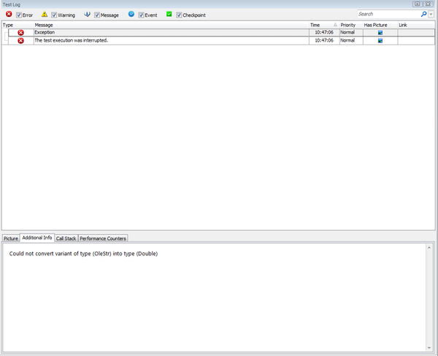Switch to the Picture tab
The height and width of the screenshot is (356, 438).
tap(11, 239)
